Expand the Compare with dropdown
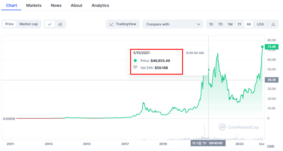Image resolution: width=283 pixels, height=151 pixels. (x=173, y=24)
